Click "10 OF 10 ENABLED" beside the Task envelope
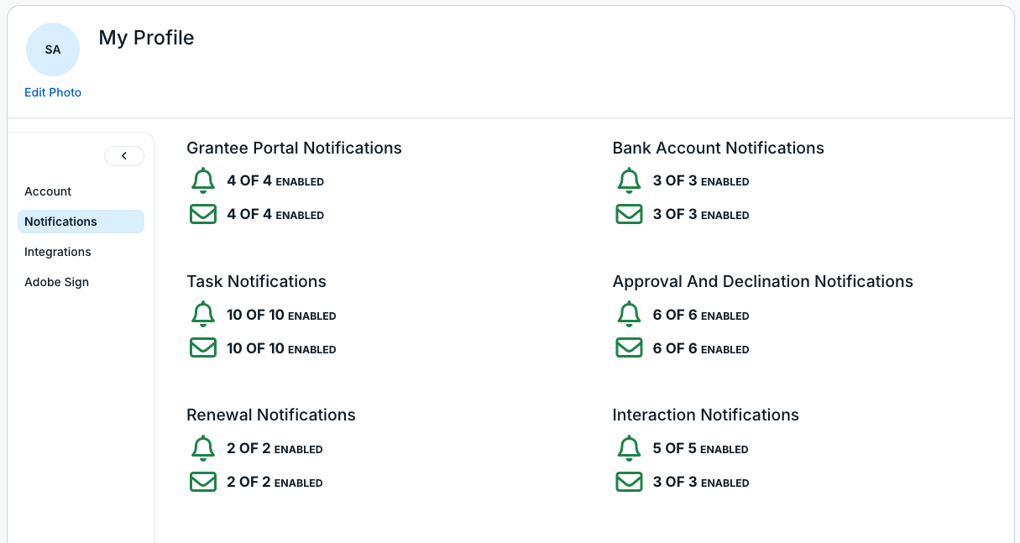Image resolution: width=1020 pixels, height=543 pixels. 281,349
